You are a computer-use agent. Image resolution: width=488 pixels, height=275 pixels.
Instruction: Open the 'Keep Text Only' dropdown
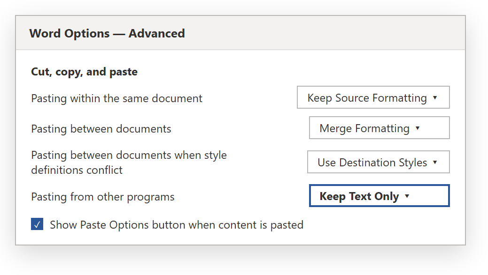(380, 196)
